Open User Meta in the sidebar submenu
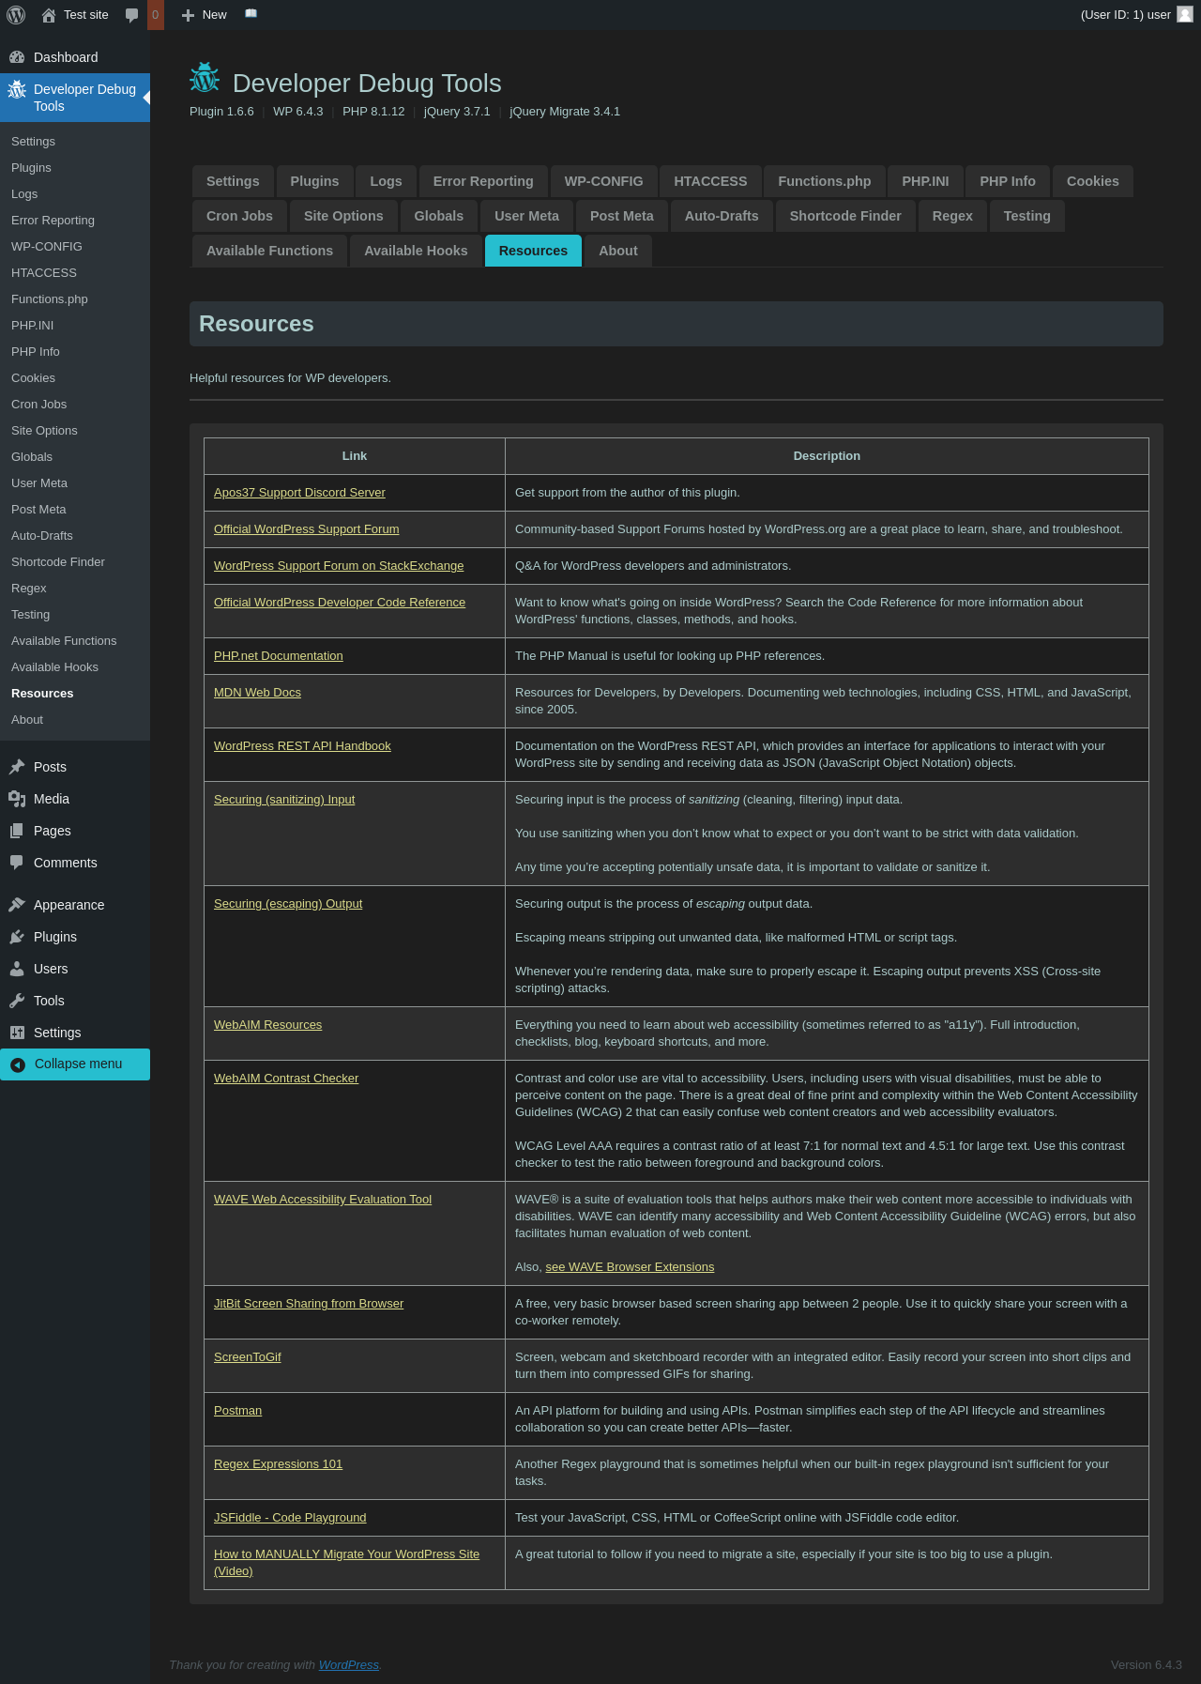Viewport: 1201px width, 1684px height. click(x=75, y=483)
